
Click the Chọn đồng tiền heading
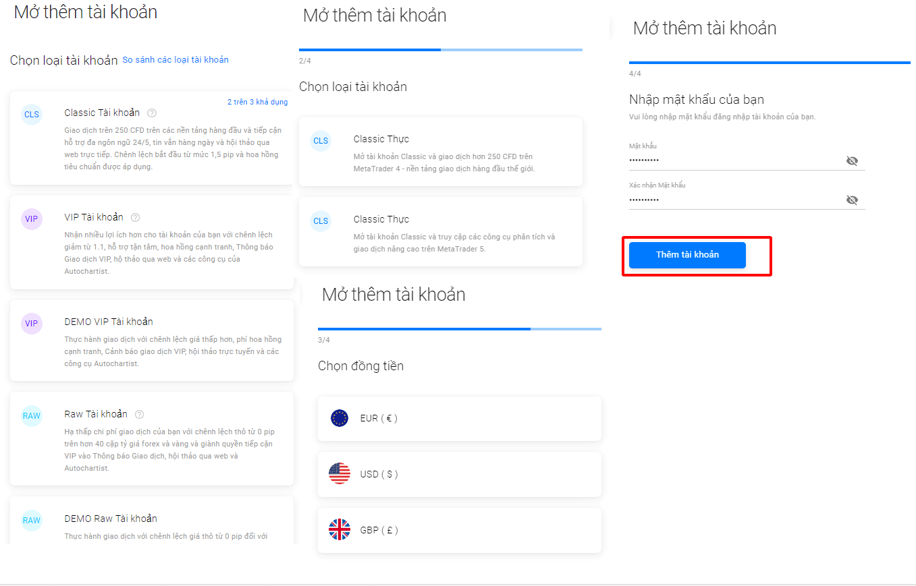tap(360, 366)
